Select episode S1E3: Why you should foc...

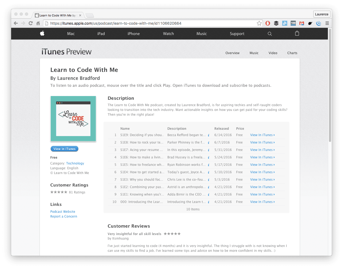click(x=142, y=180)
